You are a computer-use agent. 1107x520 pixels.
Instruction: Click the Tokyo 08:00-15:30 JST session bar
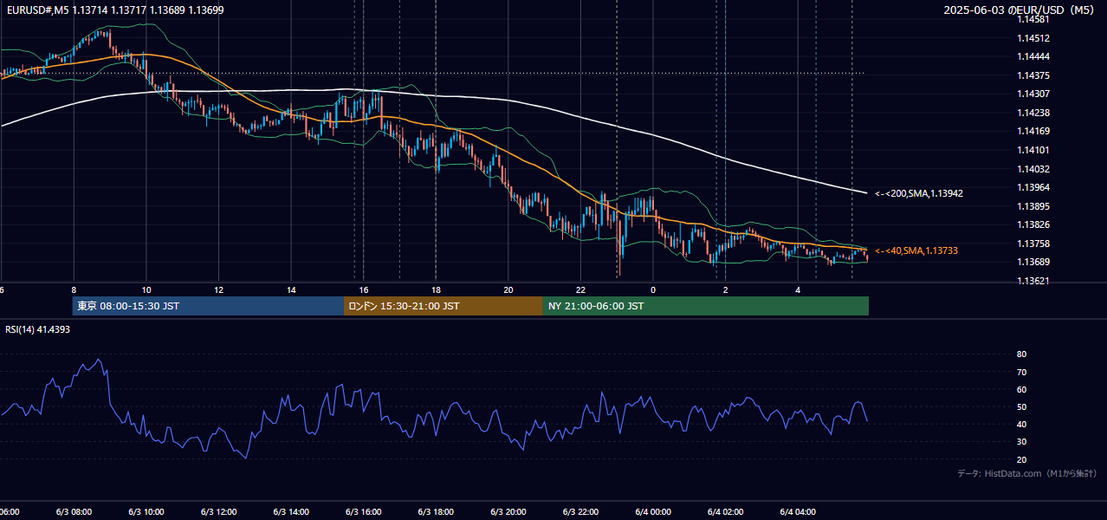coord(208,306)
